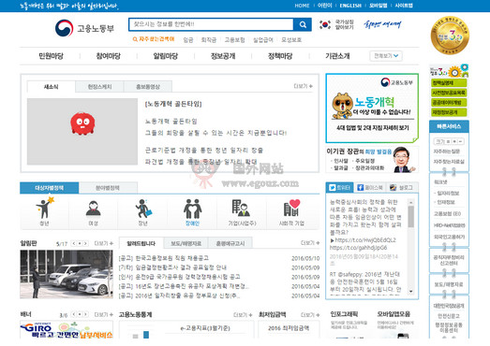This screenshot has width=490, height=346.
Task: Open the 기관소개 main menu
Action: [337, 56]
